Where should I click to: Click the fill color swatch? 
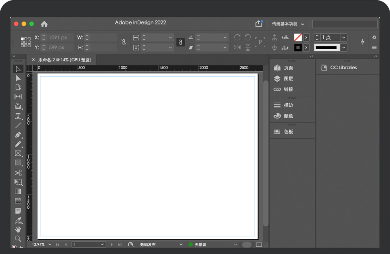298,37
